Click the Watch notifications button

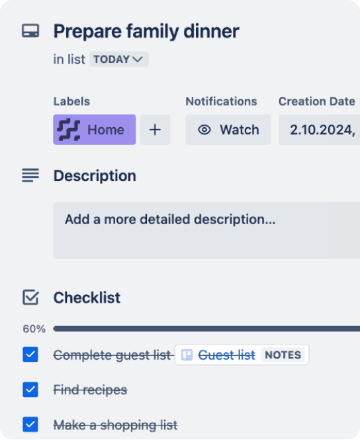[x=228, y=130]
